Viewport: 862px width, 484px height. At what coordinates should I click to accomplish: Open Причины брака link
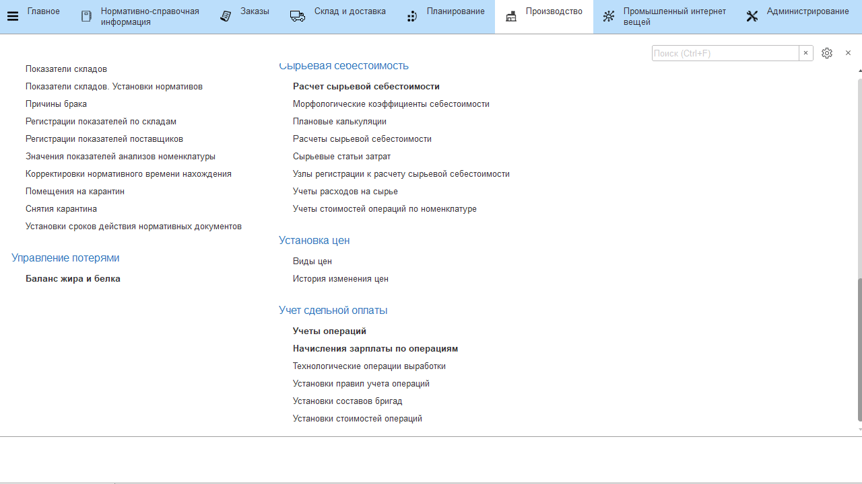click(x=56, y=104)
